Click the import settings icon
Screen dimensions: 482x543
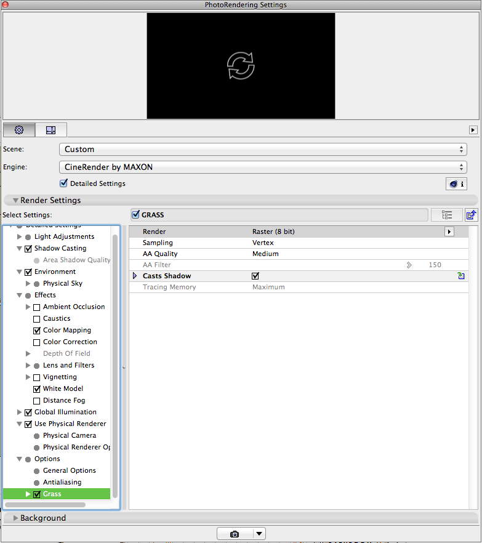tap(471, 215)
